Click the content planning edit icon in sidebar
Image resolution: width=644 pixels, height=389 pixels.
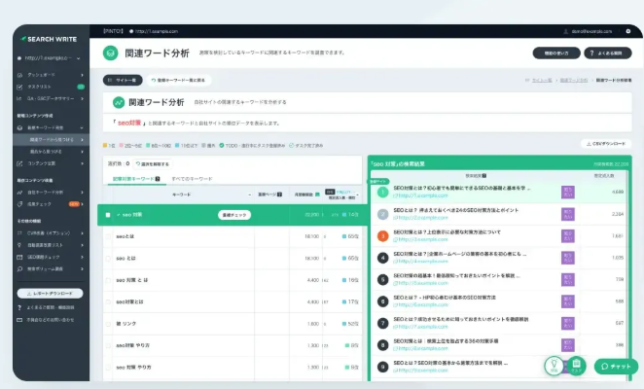tap(19, 163)
